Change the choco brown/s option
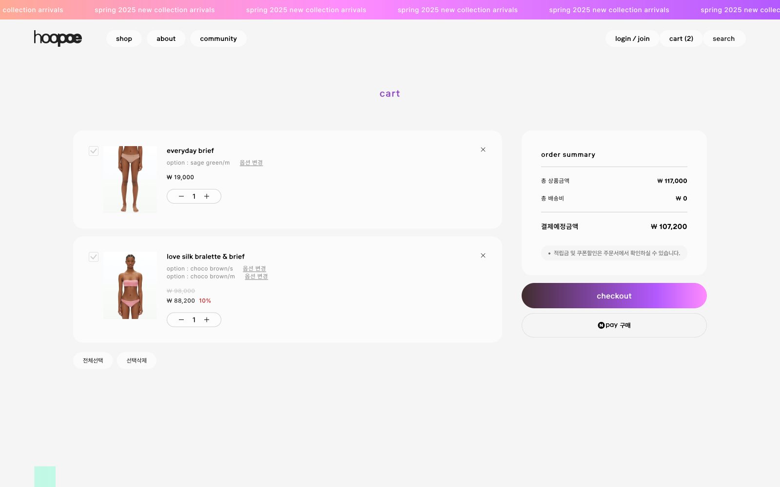Viewport: 780px width, 487px height. pyautogui.click(x=254, y=268)
